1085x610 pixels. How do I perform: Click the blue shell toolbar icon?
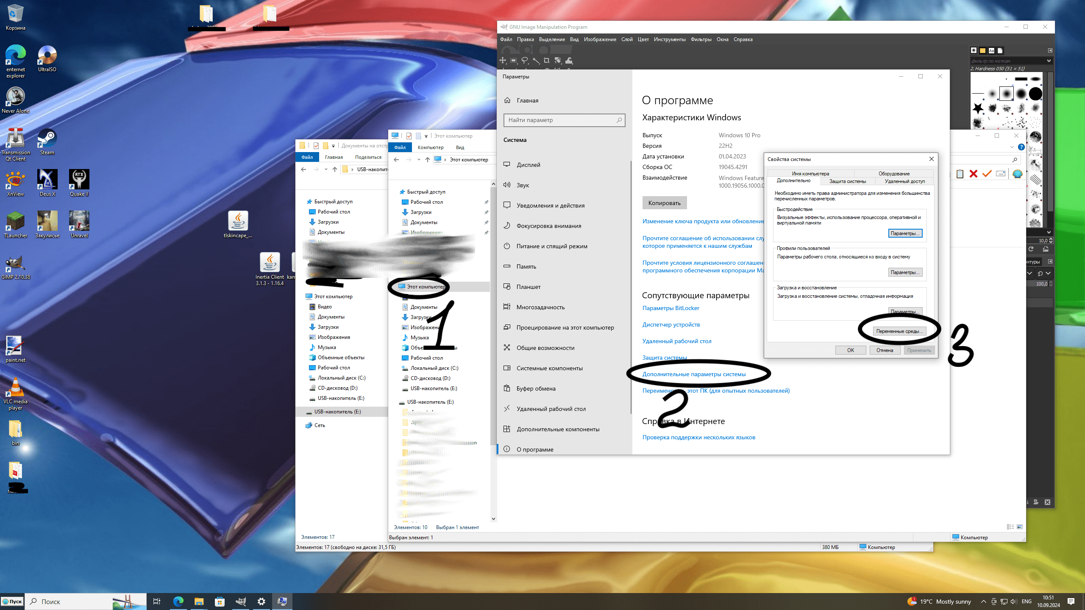(x=1017, y=174)
